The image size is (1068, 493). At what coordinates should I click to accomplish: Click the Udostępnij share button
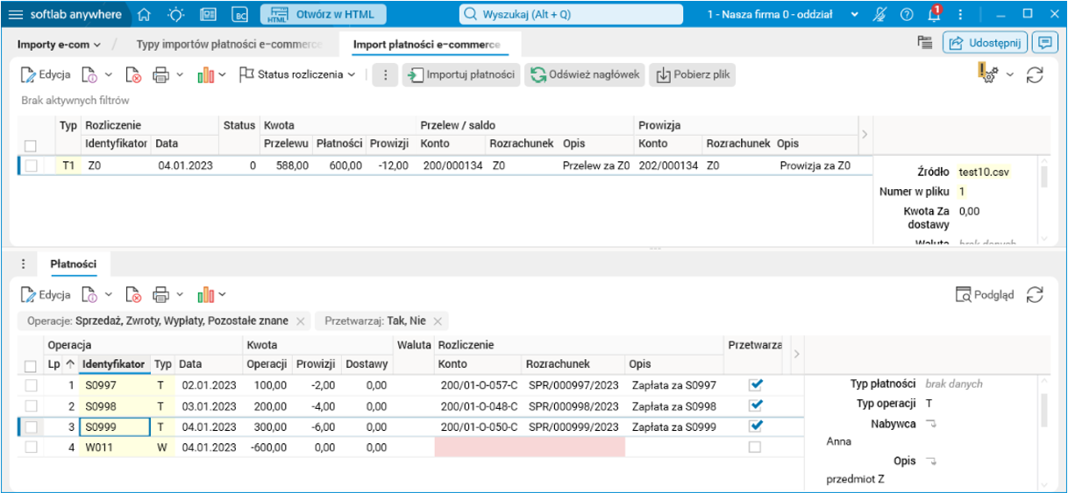click(985, 42)
